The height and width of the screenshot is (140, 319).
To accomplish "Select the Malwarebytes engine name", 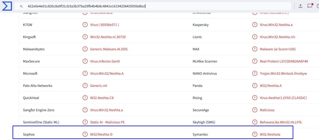I will (34, 49).
